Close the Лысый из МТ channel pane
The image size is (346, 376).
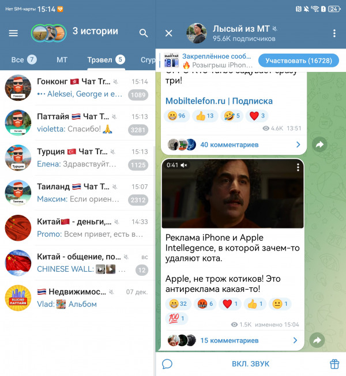(169, 33)
